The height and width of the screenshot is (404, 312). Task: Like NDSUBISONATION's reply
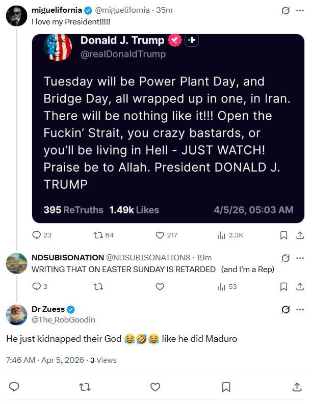point(160,286)
